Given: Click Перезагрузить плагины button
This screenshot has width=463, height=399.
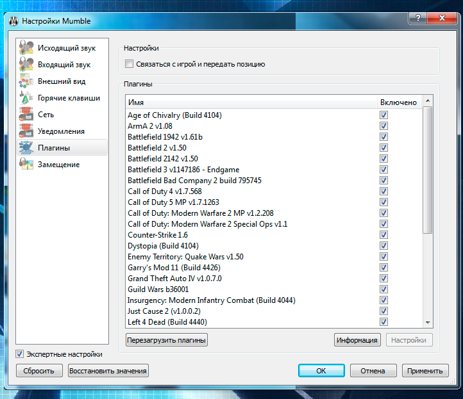Looking at the screenshot, I should 167,340.
